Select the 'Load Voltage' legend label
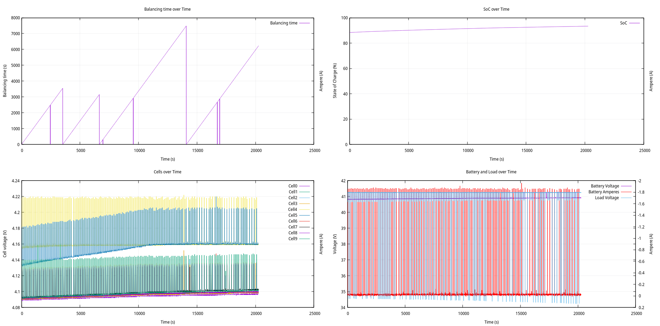 607,198
